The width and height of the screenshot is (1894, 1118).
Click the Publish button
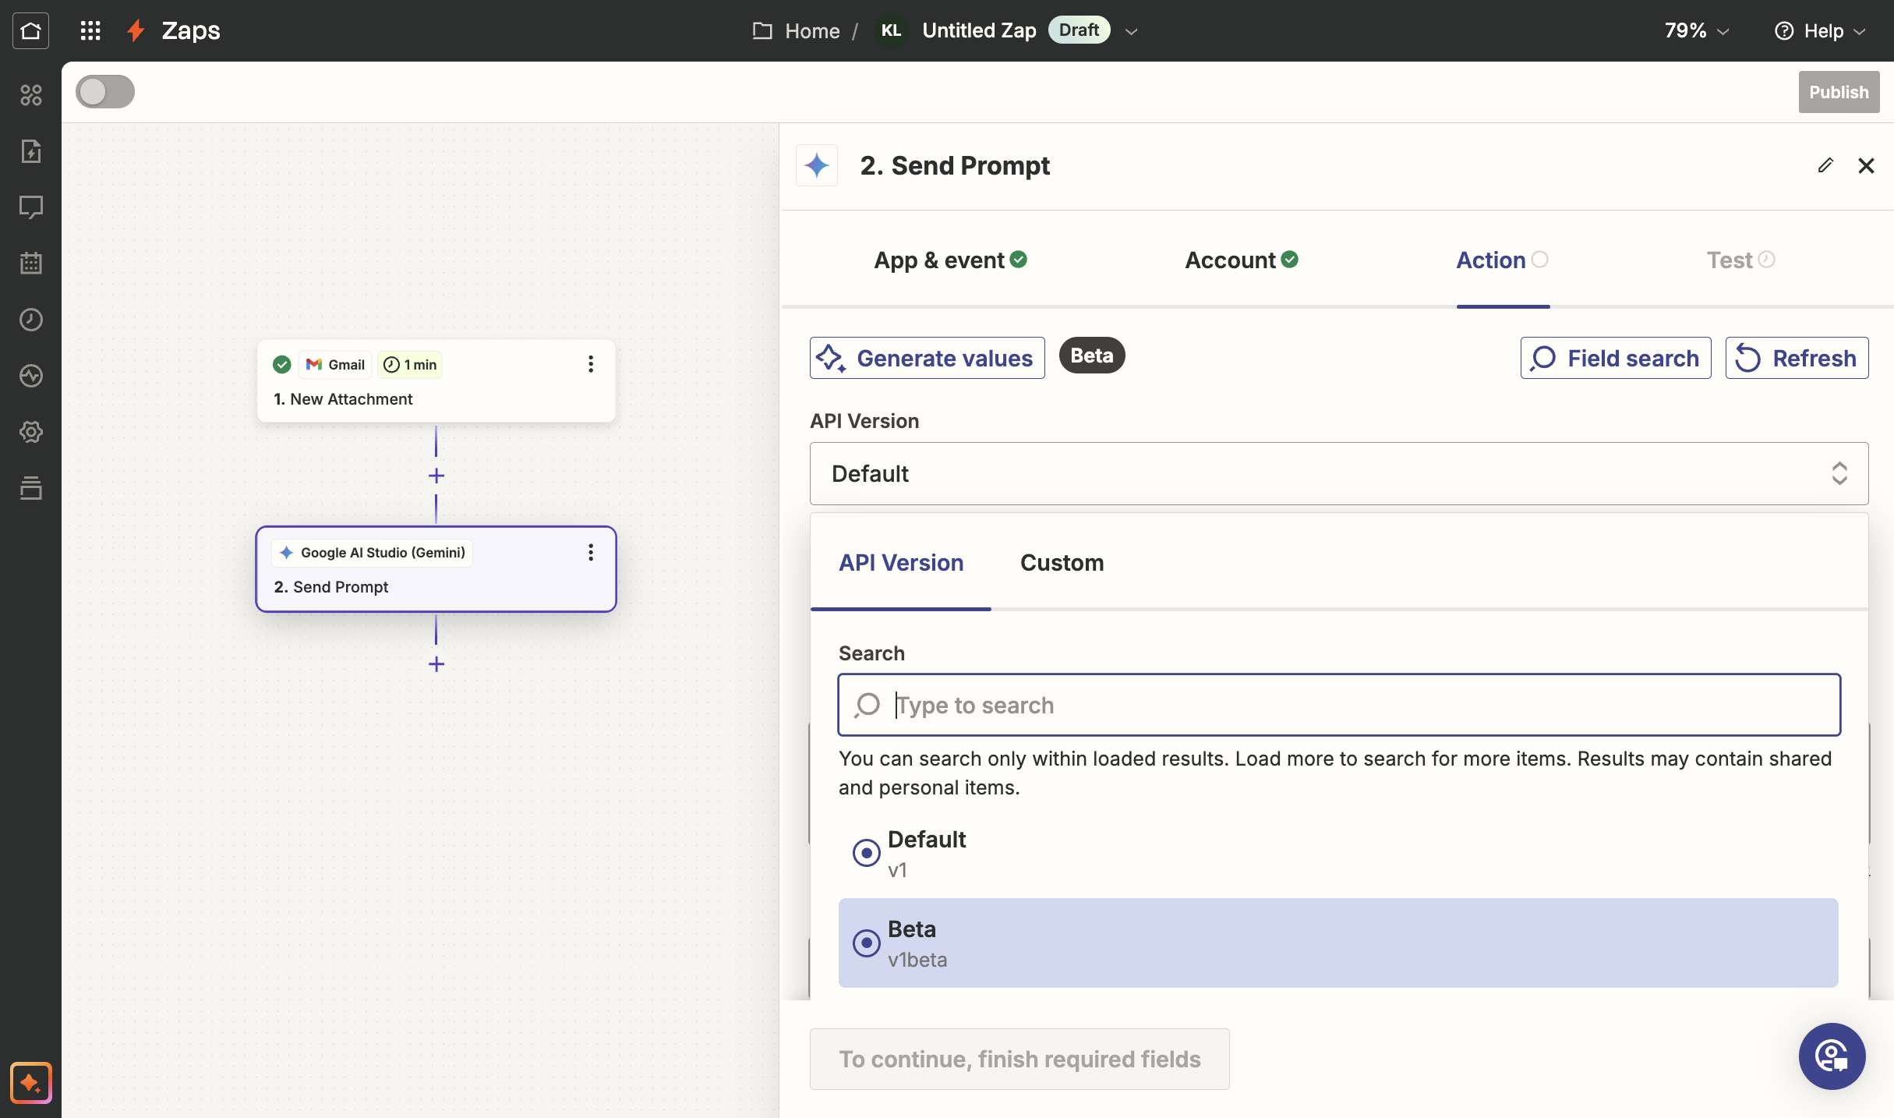point(1839,92)
